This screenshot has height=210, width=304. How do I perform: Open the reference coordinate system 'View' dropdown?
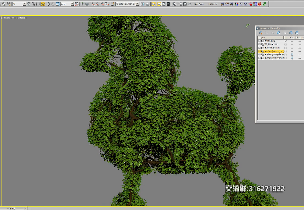(x=67, y=4)
